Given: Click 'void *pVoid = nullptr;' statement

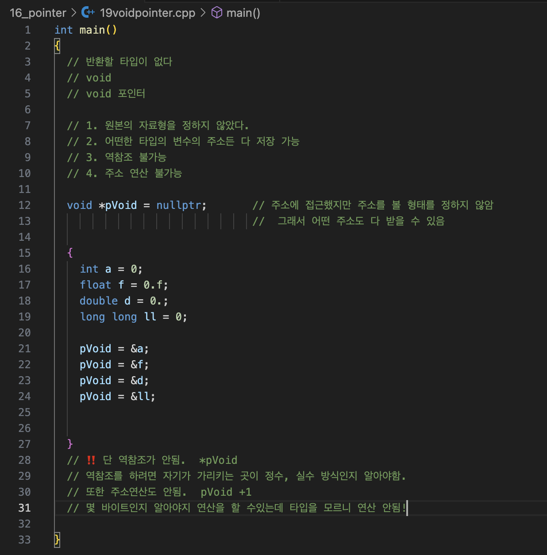Looking at the screenshot, I should coord(137,205).
